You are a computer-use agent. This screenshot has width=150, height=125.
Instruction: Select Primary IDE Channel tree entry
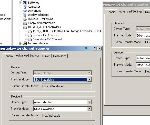[x=45, y=35]
